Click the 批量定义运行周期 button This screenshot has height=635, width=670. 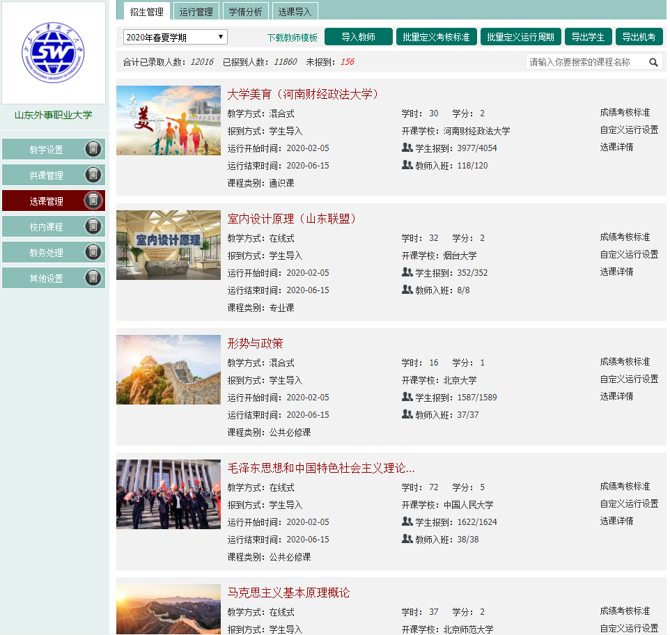(520, 37)
